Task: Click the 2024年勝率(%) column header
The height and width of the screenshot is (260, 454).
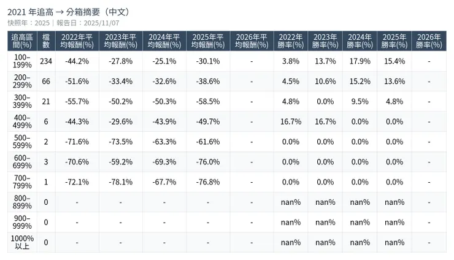Action: click(x=360, y=41)
